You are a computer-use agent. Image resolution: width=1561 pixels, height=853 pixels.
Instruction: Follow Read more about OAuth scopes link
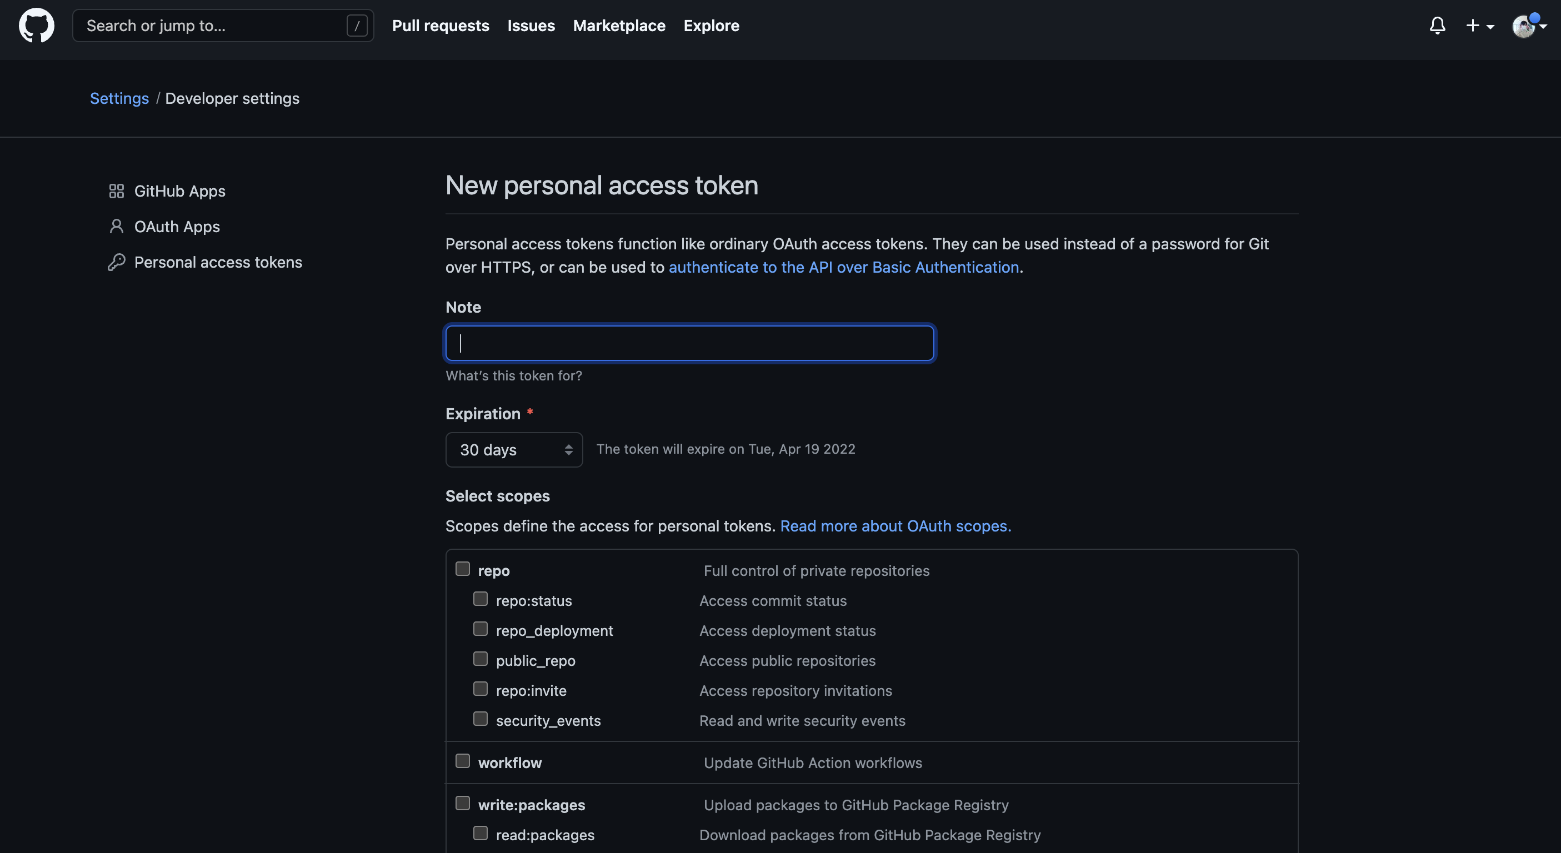895,526
